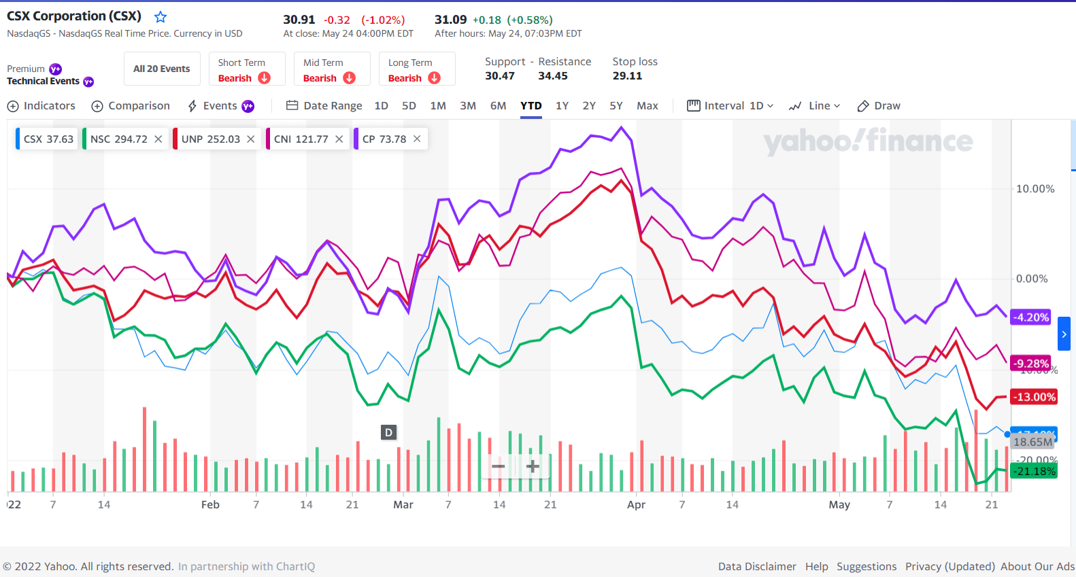
Task: Open All 20 Events button
Action: (x=162, y=69)
